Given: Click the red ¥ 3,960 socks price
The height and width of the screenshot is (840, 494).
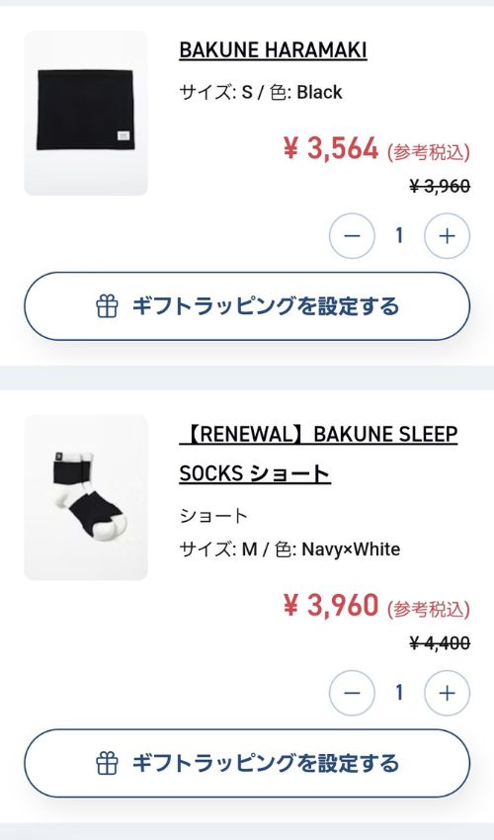Looking at the screenshot, I should tap(331, 606).
